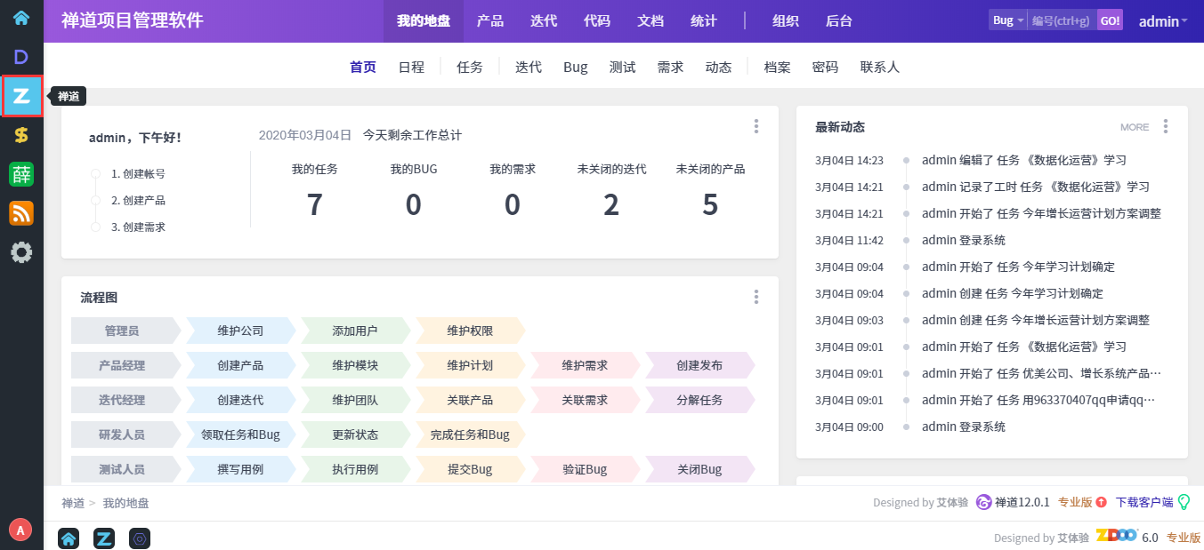The height and width of the screenshot is (550, 1204).
Task: Go to the 后台 admin menu
Action: (x=839, y=21)
